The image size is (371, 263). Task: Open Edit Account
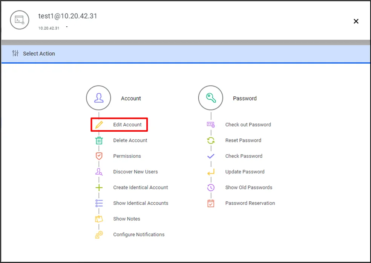[x=127, y=125]
